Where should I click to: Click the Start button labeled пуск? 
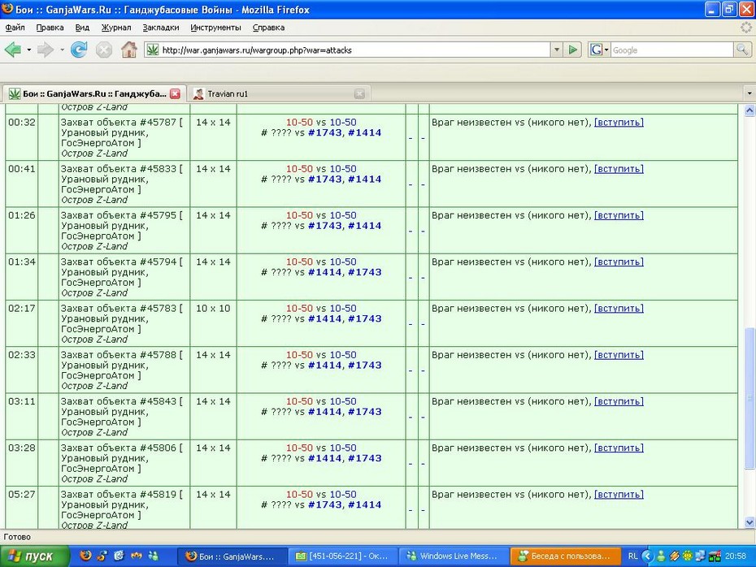[34, 556]
